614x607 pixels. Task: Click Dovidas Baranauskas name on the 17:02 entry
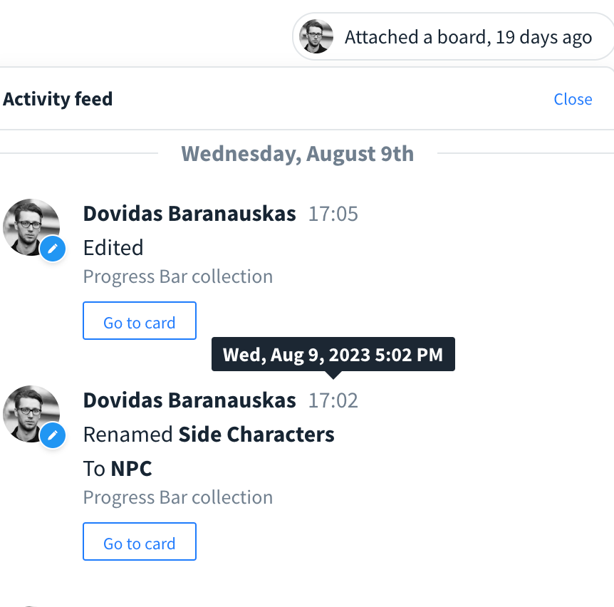189,400
